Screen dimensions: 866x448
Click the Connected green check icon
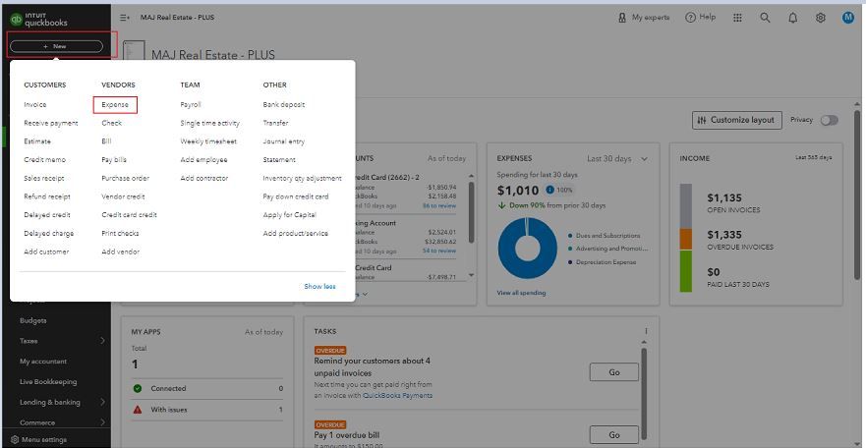[x=138, y=388]
